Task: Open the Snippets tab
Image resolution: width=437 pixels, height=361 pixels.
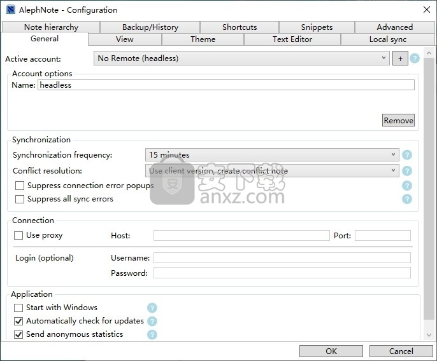Action: (x=317, y=27)
